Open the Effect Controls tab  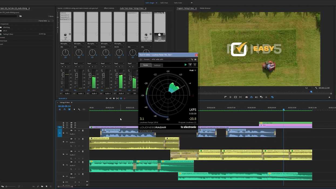pos(109,8)
